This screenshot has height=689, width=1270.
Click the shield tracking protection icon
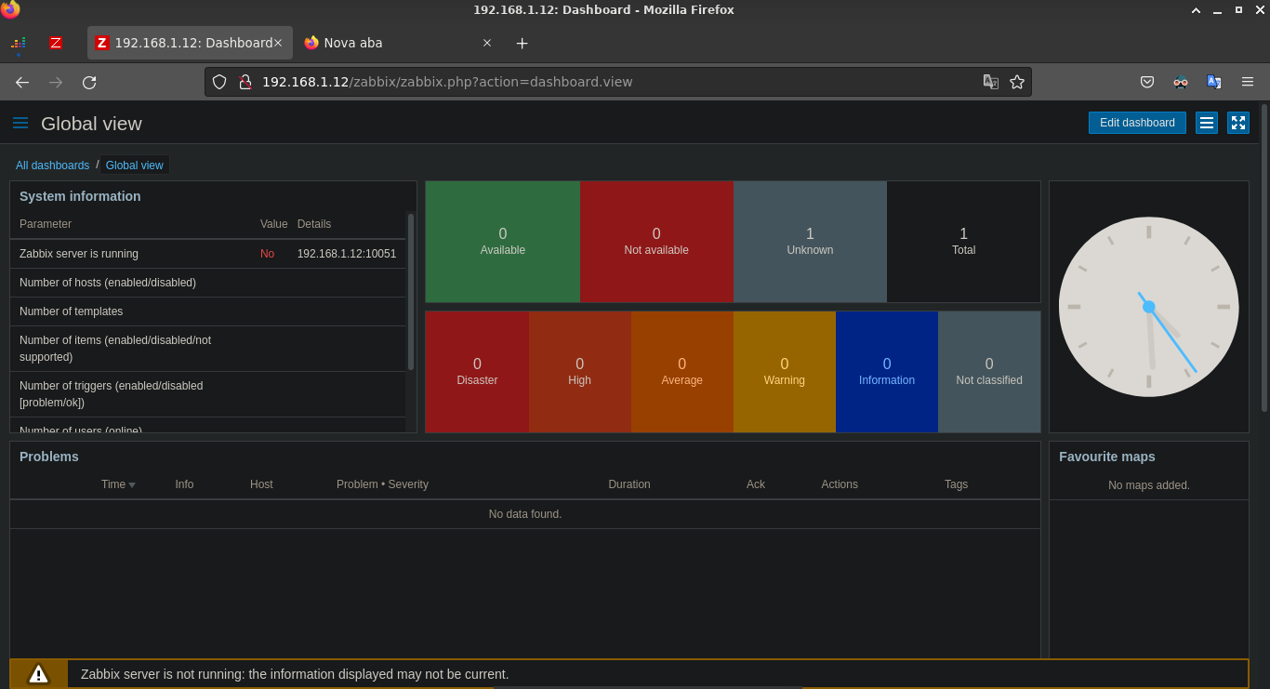(x=219, y=82)
